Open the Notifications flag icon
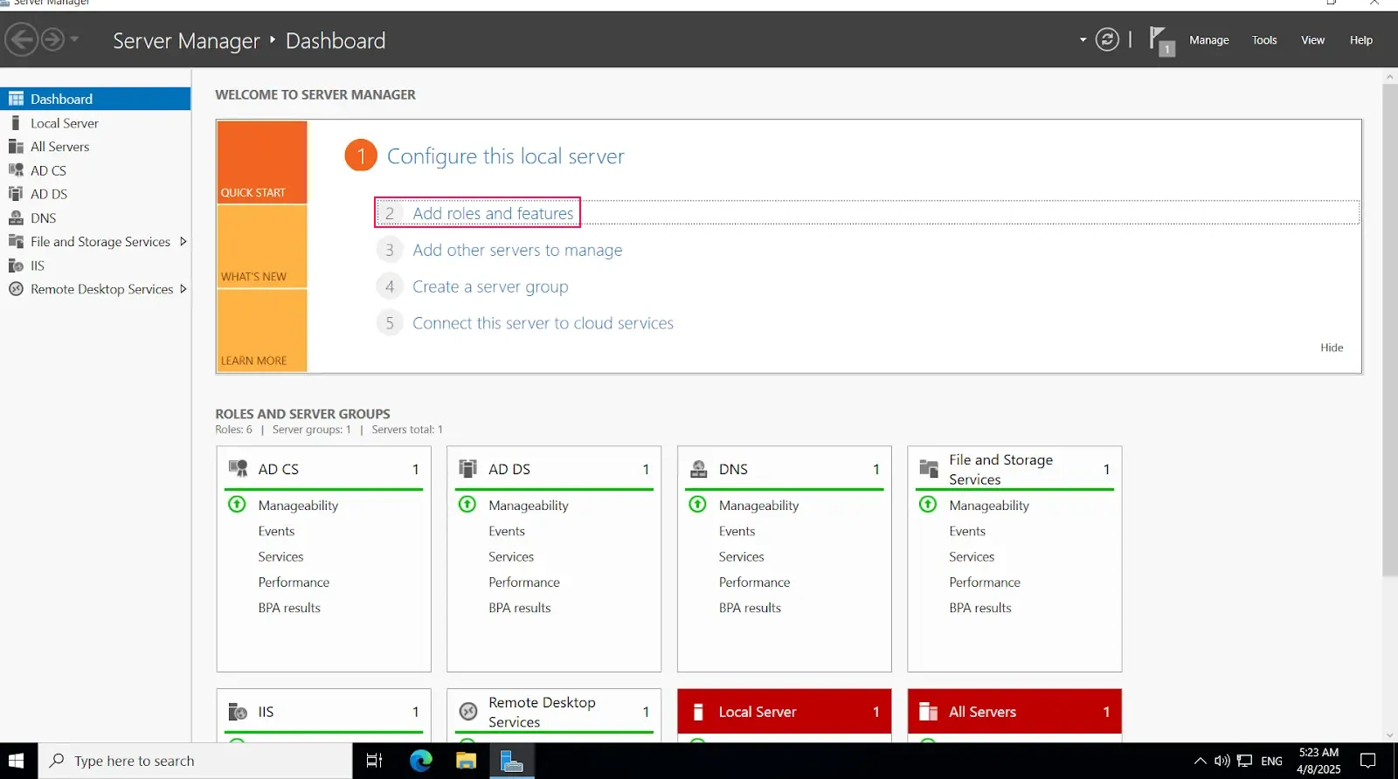The width and height of the screenshot is (1398, 779). 1161,40
